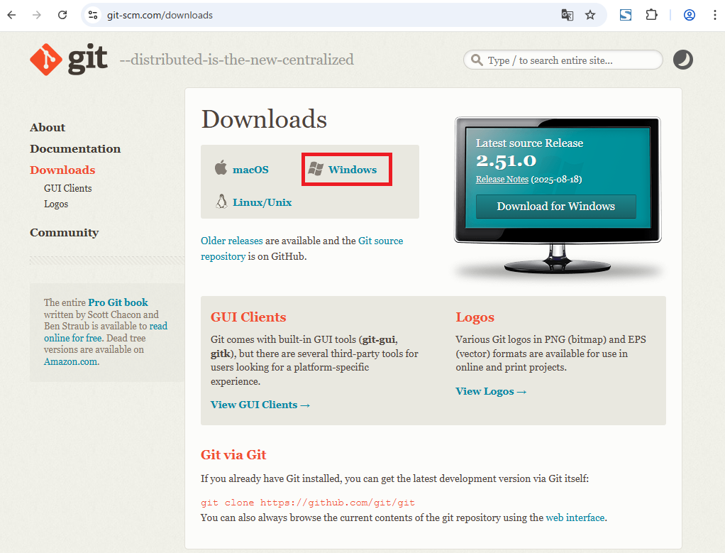The width and height of the screenshot is (725, 553).
Task: Open the Chrome three-dot menu
Action: point(715,15)
